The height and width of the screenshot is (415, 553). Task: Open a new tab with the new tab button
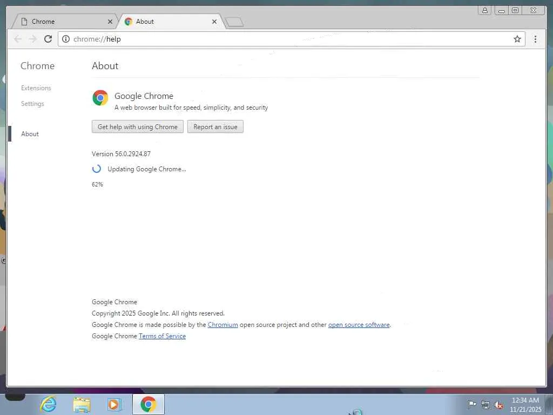234,22
